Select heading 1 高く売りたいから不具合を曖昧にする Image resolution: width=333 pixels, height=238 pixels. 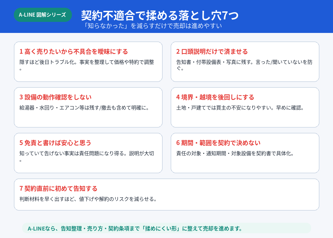point(74,51)
